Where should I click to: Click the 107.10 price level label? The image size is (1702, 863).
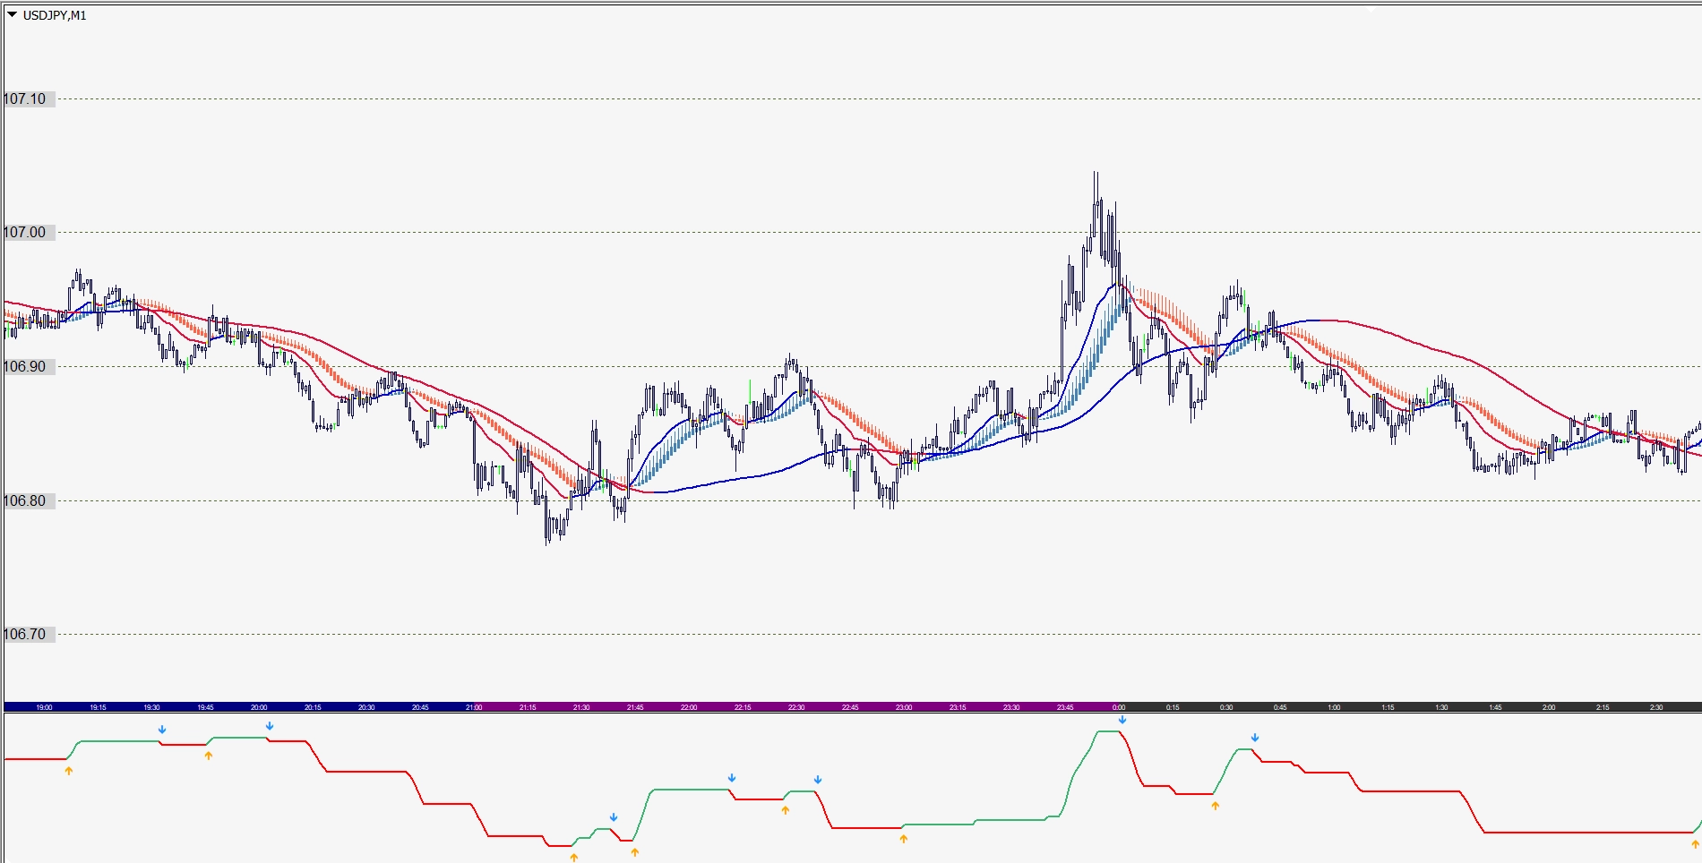point(25,98)
